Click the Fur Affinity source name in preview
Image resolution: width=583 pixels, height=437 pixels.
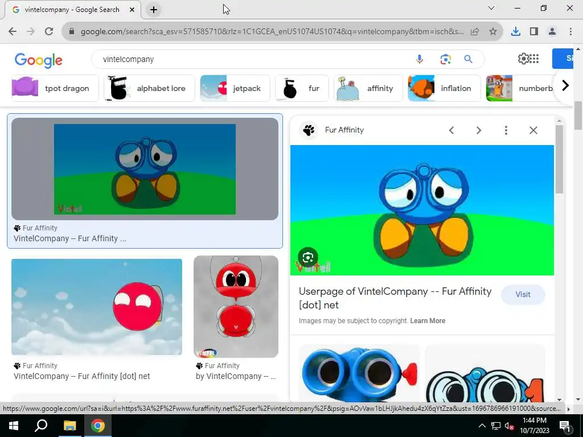coord(344,130)
